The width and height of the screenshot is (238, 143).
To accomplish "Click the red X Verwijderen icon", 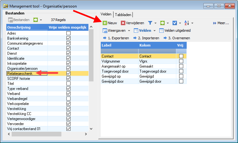I will [123, 23].
